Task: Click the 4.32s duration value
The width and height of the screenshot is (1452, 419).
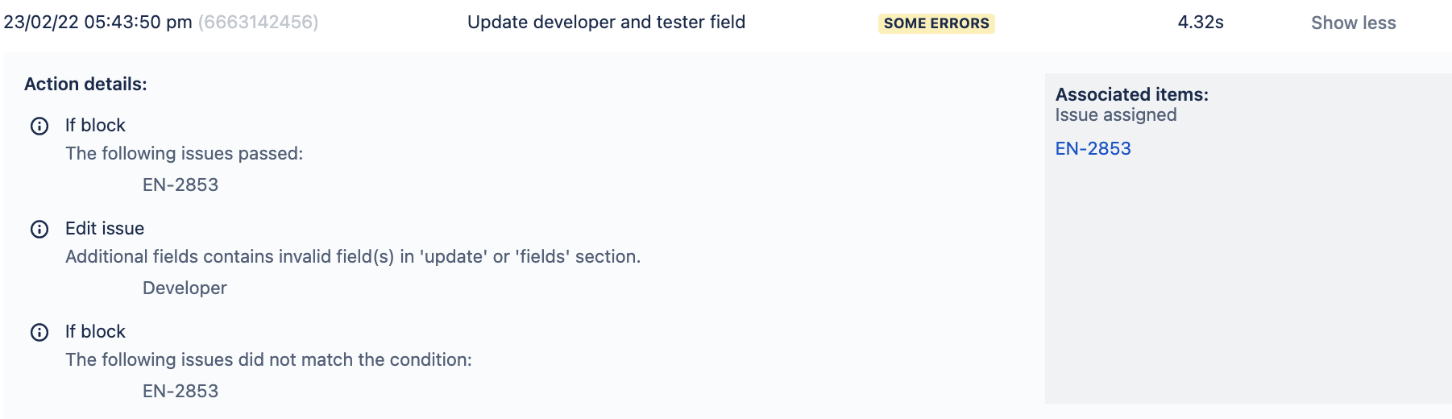Action: pos(1201,23)
